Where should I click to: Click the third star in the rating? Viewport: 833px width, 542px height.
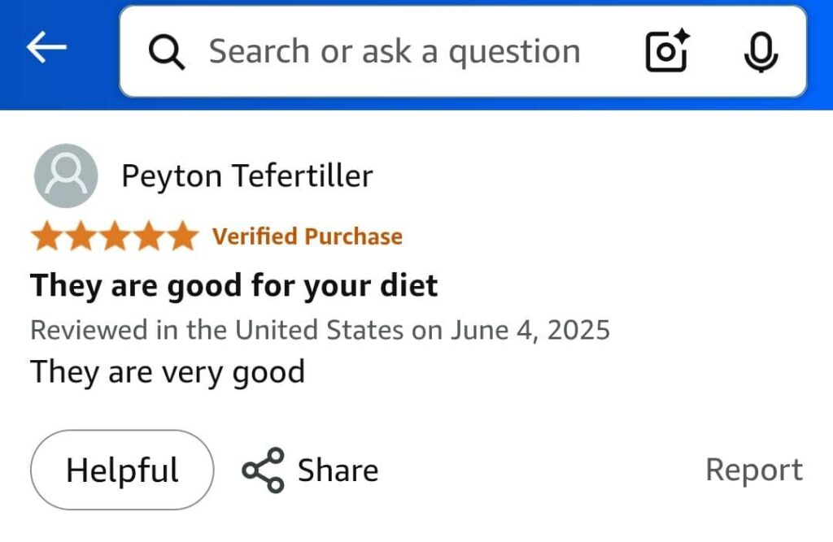click(x=114, y=236)
